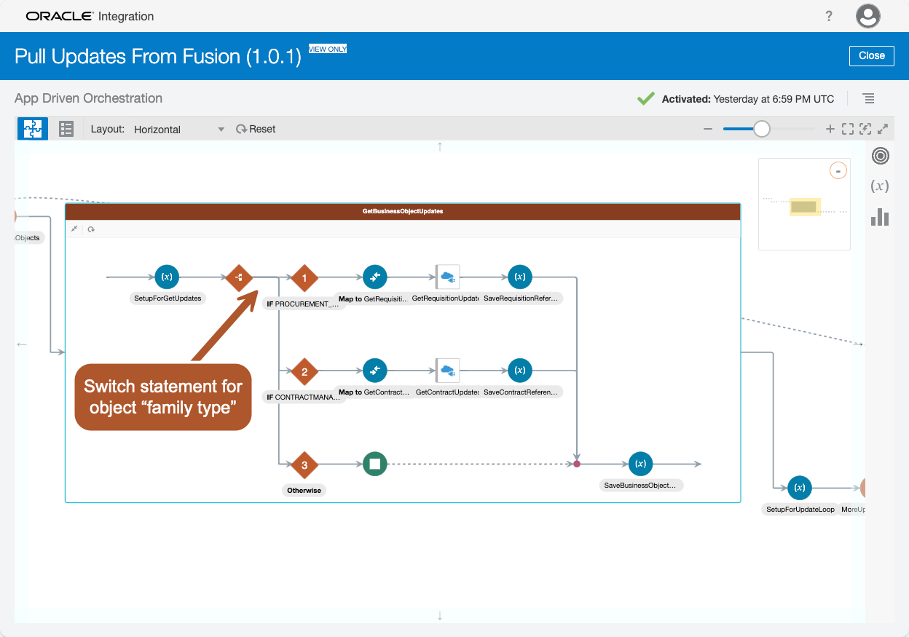Screen dimensions: 909x637
Task: Select branch 1 diamond node
Action: tap(304, 277)
